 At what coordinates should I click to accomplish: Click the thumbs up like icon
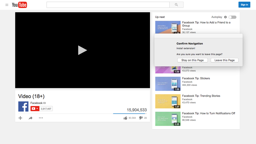125,118
